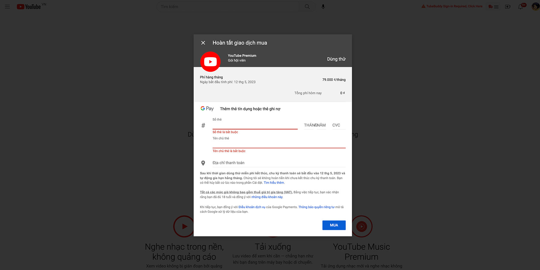Click the Tải xuống heading on background page
The height and width of the screenshot is (270, 540).
click(x=273, y=247)
